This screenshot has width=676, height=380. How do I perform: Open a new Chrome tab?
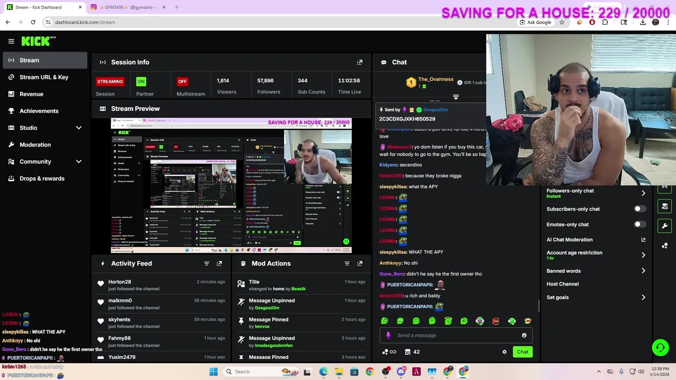coord(176,7)
